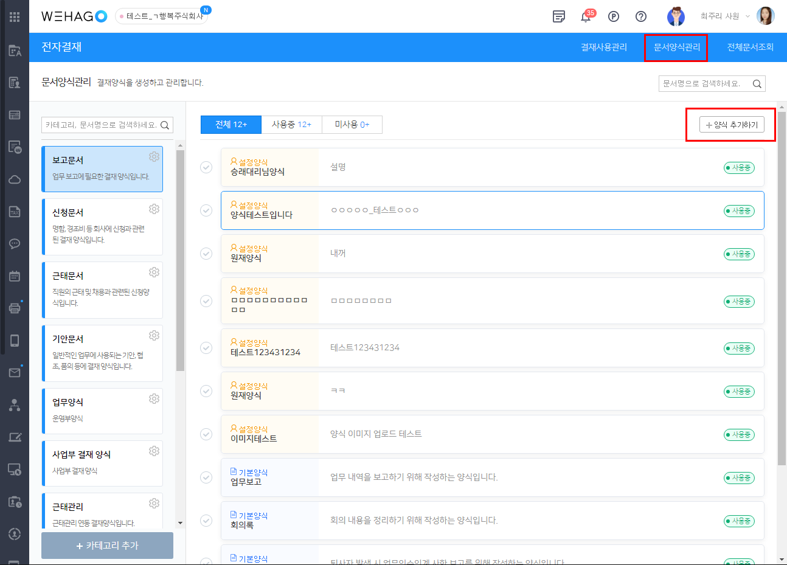Open settings gear for 보고문서 category
The width and height of the screenshot is (787, 565).
click(x=154, y=157)
